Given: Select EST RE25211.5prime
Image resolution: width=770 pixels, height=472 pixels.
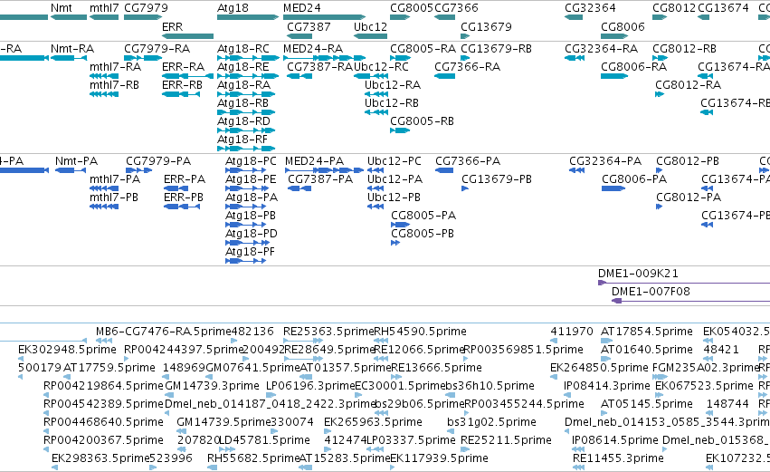Looking at the screenshot, I should click(507, 440).
